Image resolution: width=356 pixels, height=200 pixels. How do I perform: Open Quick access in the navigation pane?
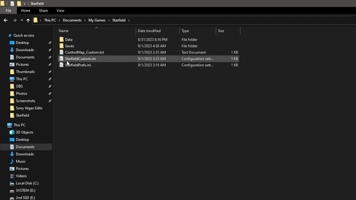(23, 36)
